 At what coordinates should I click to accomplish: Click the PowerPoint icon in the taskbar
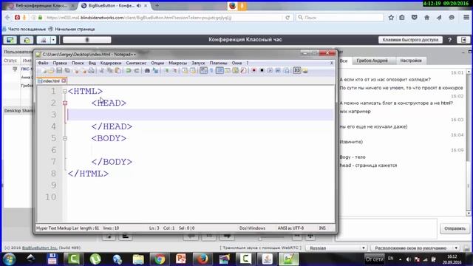tap(181, 259)
